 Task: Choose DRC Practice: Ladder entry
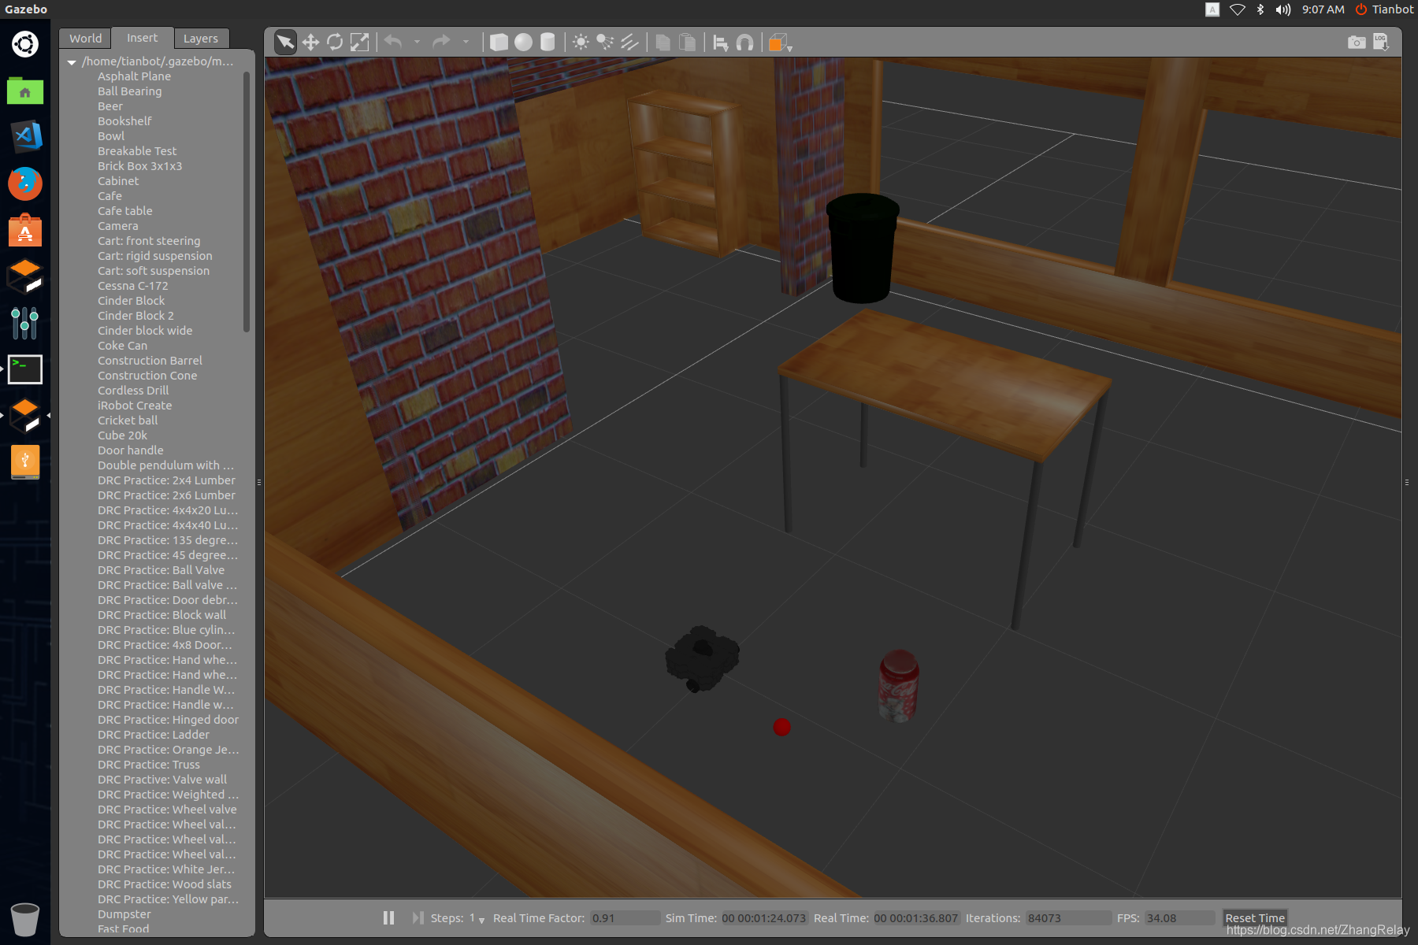point(154,735)
